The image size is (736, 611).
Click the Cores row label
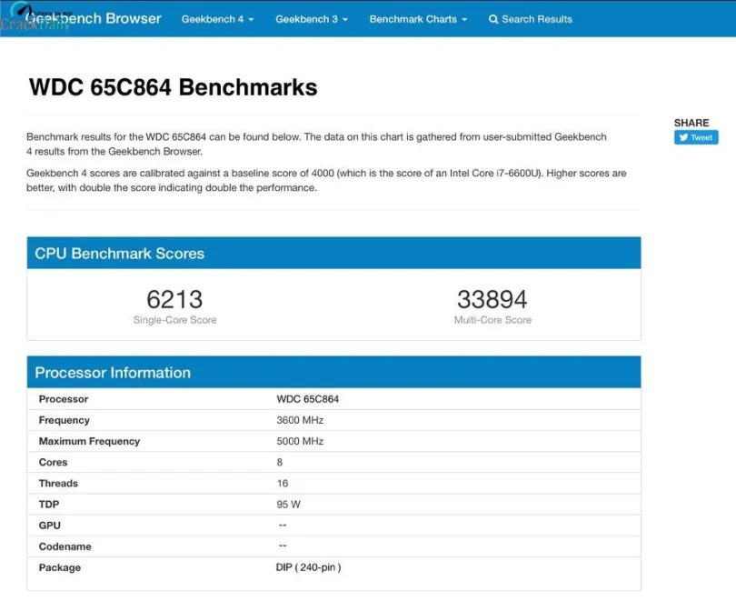[53, 463]
